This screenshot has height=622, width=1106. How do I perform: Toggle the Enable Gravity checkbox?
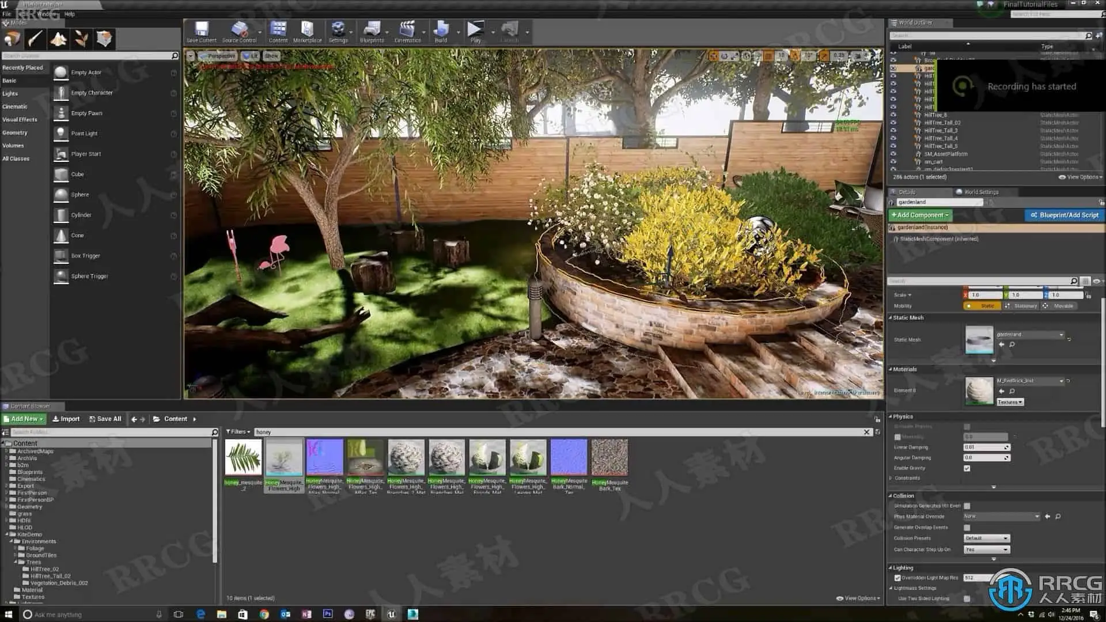coord(967,468)
